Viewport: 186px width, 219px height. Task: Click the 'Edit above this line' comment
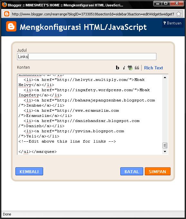tap(67, 142)
